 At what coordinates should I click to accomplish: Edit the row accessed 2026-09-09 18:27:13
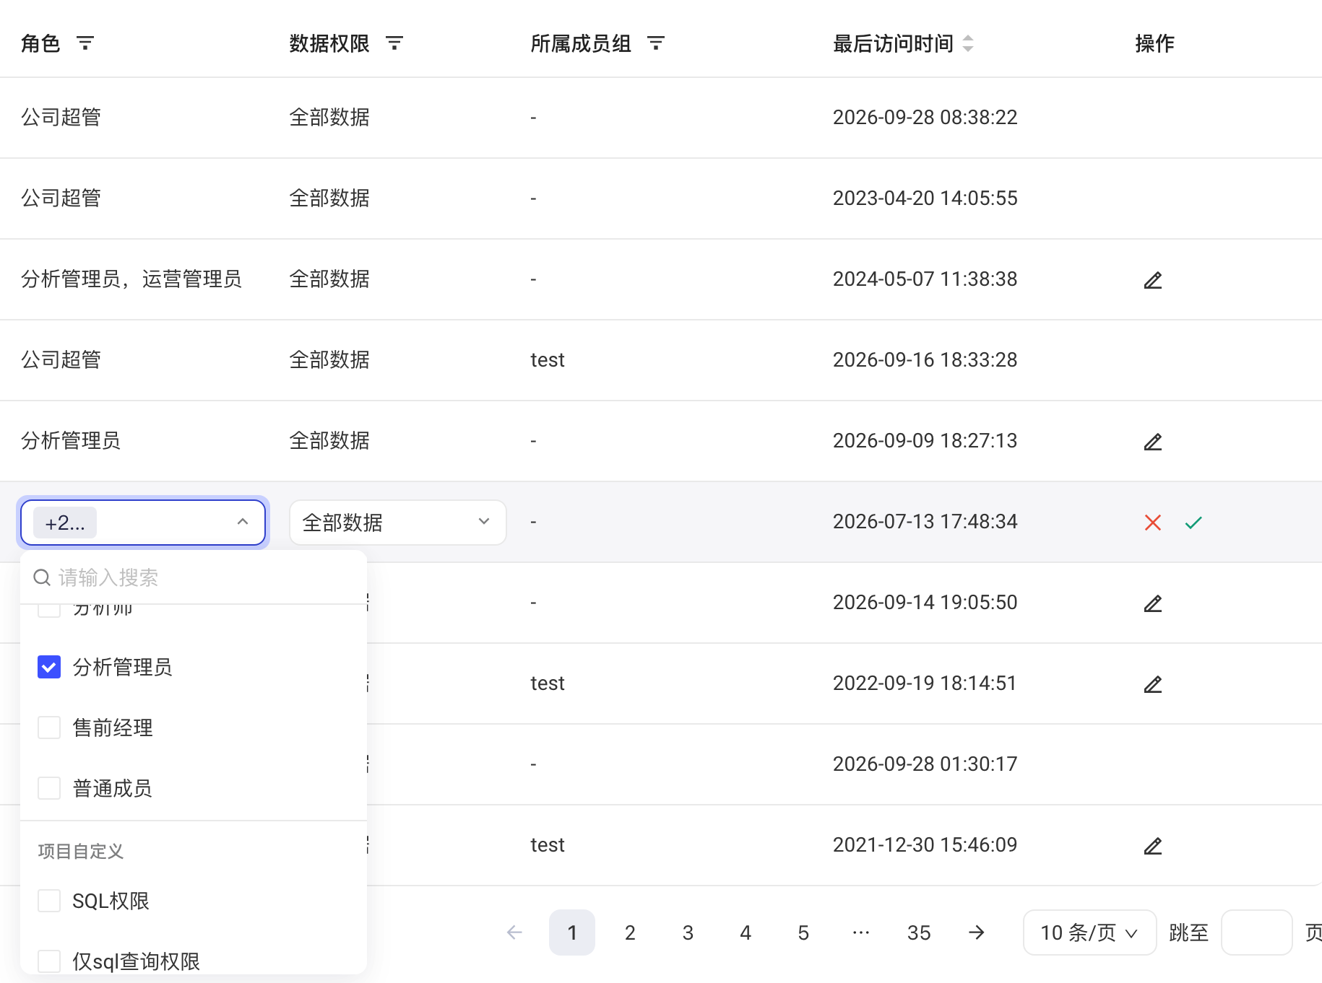(x=1153, y=442)
